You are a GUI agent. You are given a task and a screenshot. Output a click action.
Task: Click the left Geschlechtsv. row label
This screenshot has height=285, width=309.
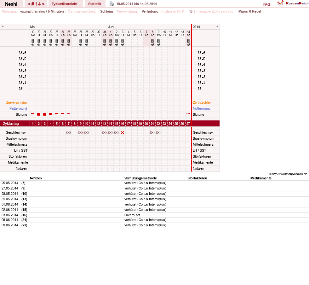coord(16,132)
